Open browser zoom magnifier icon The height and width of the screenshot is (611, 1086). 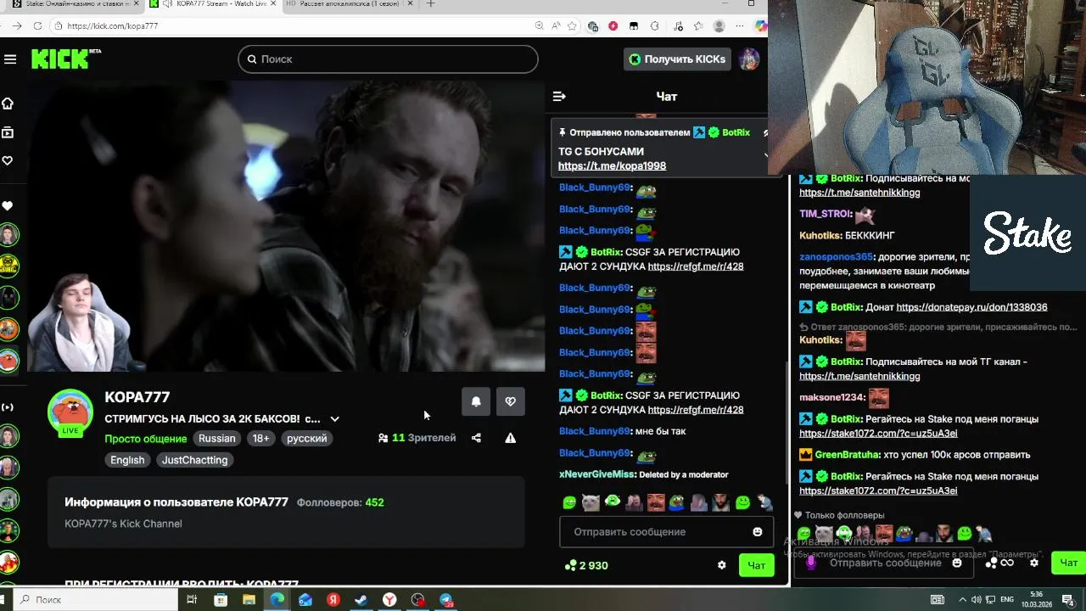pos(540,25)
